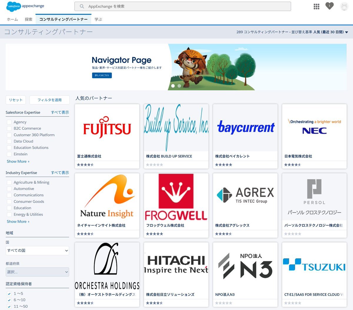Go to the ホーム tab
This screenshot has height=310, width=353.
tap(12, 19)
